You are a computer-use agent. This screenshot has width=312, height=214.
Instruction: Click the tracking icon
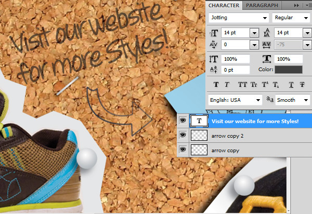(x=267, y=45)
